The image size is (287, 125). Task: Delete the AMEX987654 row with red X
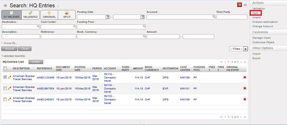pyautogui.click(x=245, y=88)
